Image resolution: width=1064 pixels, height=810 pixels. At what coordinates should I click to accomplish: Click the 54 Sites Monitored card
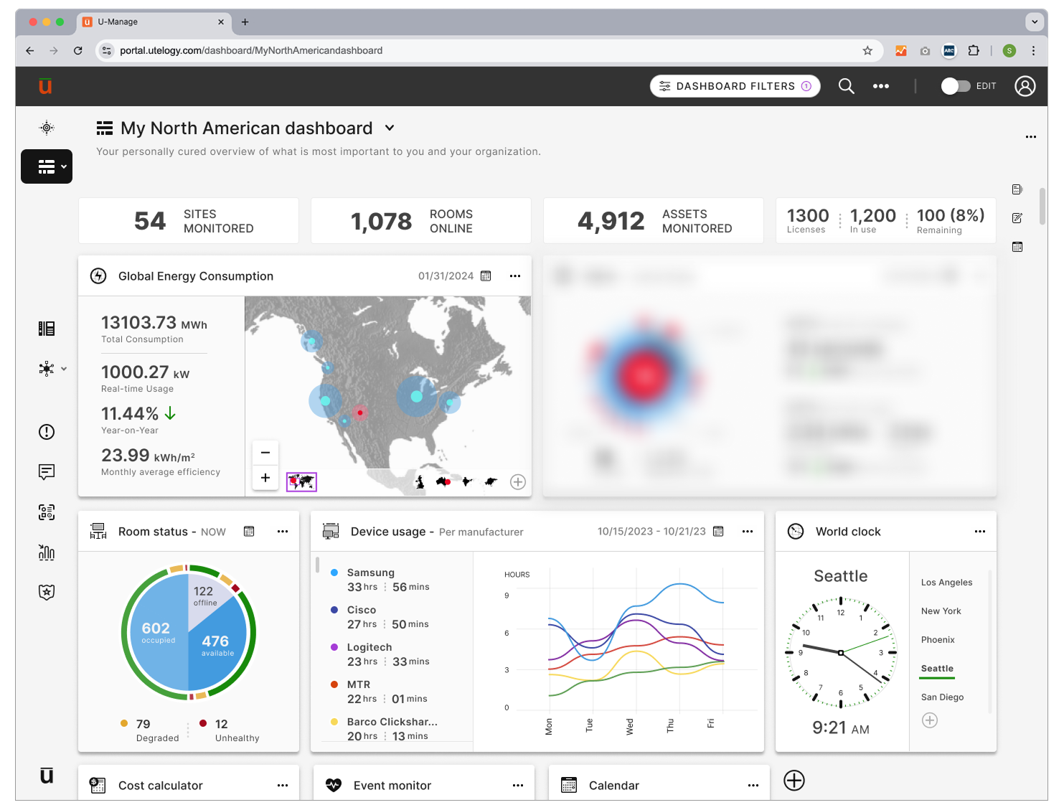pyautogui.click(x=189, y=221)
